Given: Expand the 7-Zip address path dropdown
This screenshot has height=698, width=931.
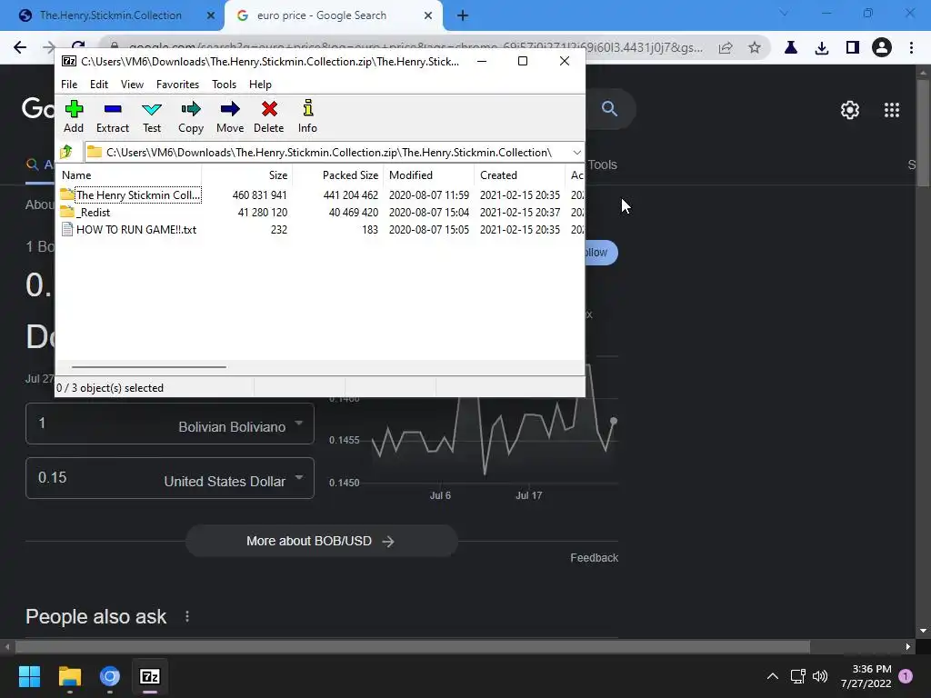Looking at the screenshot, I should (576, 153).
